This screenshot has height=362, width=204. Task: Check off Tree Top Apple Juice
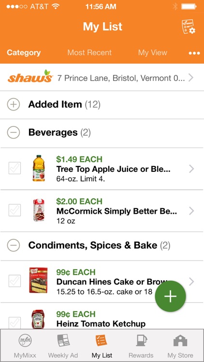pos(15,168)
